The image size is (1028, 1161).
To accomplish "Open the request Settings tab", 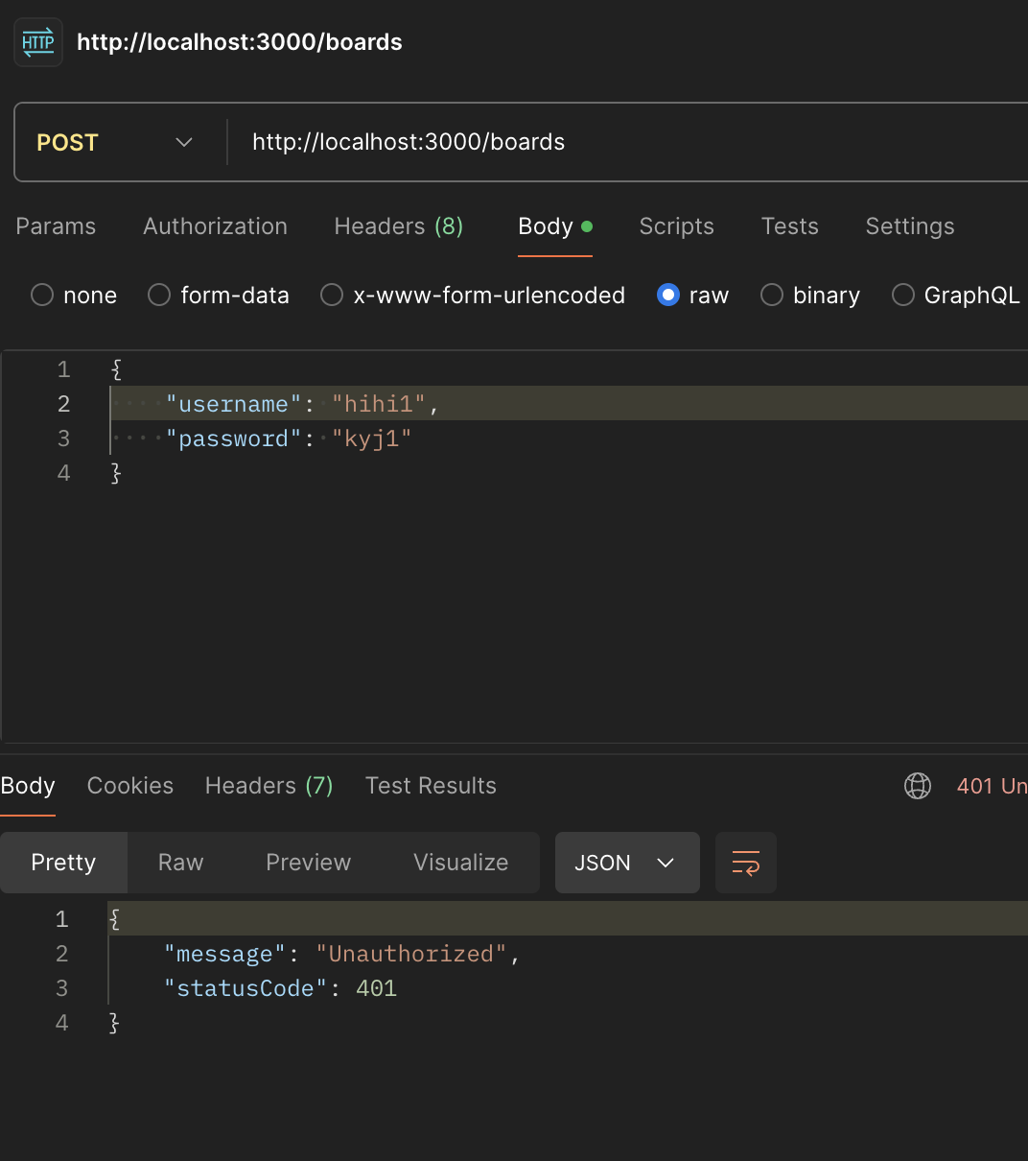I will [910, 226].
